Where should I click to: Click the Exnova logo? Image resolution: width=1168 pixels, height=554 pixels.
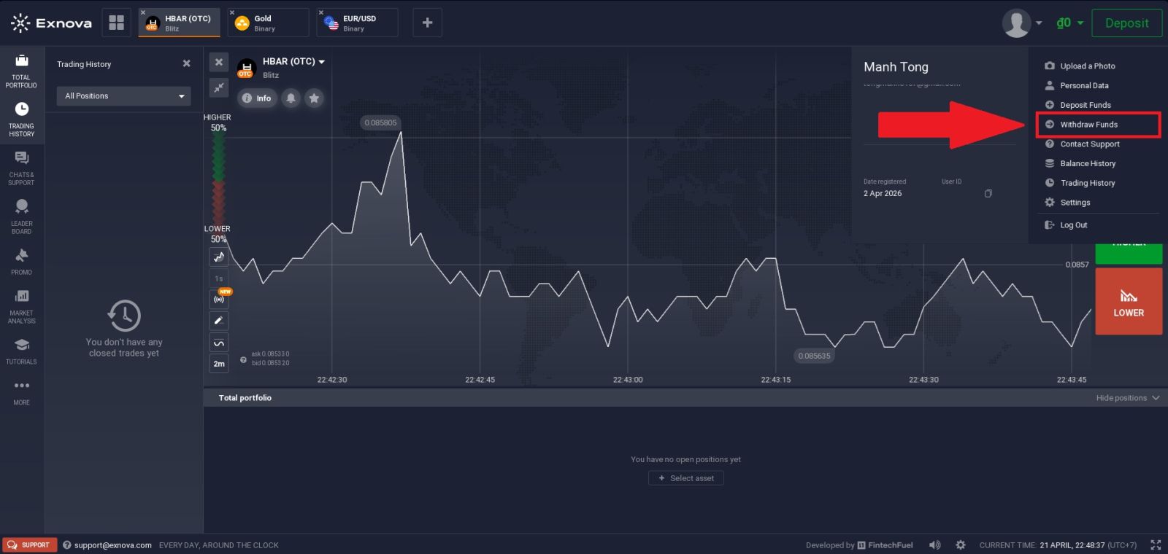pyautogui.click(x=51, y=23)
